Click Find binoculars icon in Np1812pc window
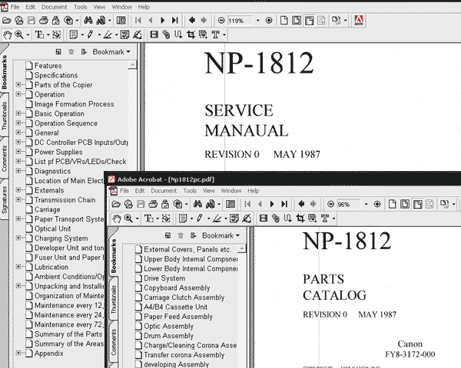Screen dimensions: 461x368 pos(197,204)
